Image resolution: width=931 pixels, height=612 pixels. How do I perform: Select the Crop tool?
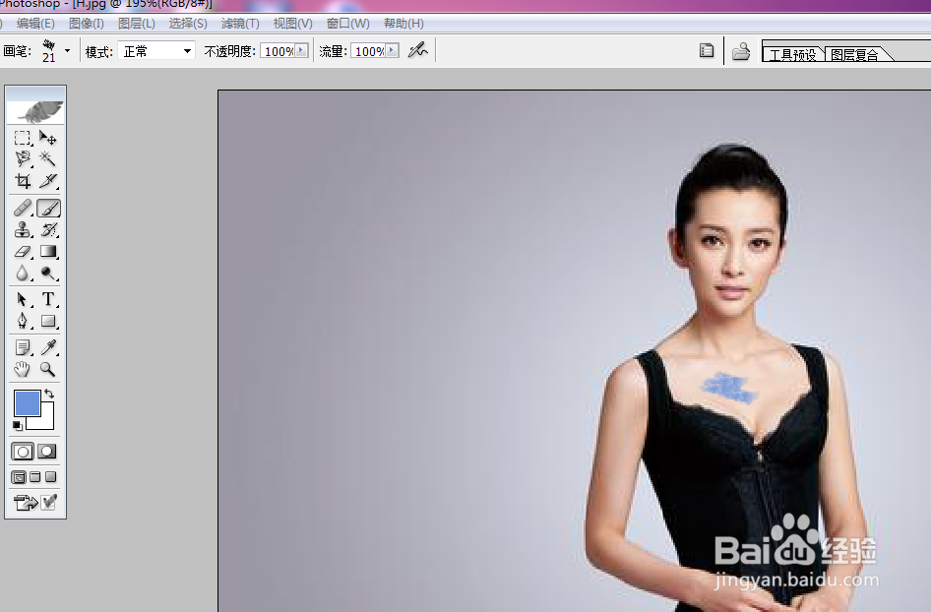coord(23,180)
